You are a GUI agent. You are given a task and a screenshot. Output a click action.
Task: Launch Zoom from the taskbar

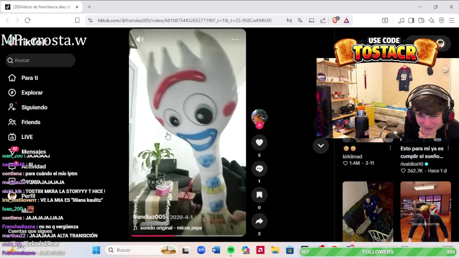(201, 250)
